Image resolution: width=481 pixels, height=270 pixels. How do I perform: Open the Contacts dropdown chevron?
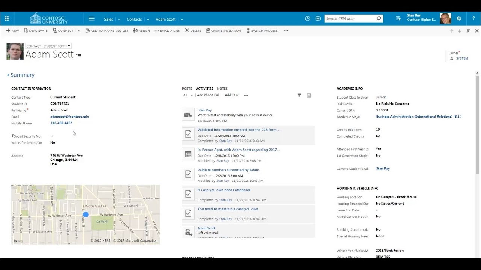pos(148,19)
